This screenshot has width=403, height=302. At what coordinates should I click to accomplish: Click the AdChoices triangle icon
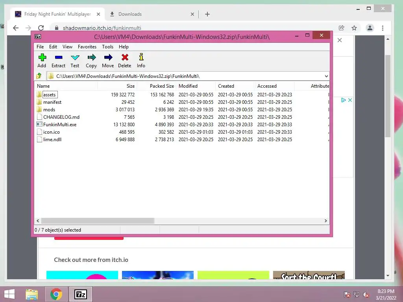343,100
